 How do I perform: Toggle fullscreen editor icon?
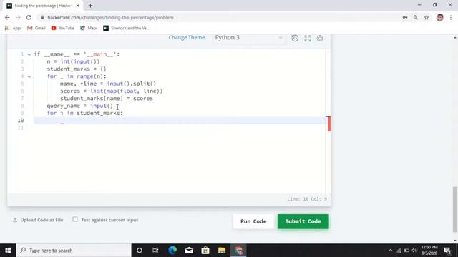(x=307, y=38)
